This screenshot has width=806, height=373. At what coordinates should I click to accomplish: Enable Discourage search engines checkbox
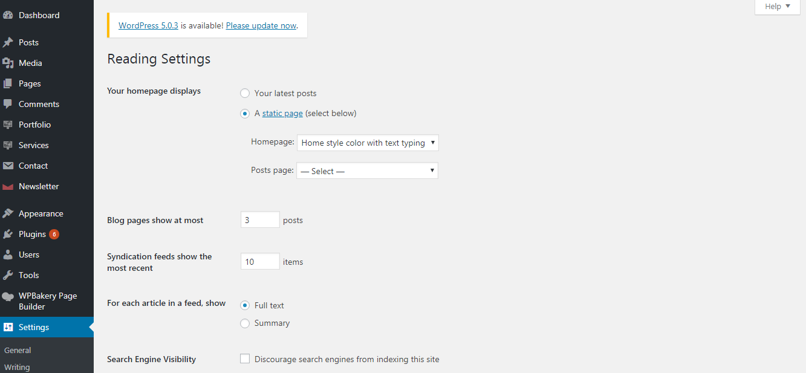point(245,359)
